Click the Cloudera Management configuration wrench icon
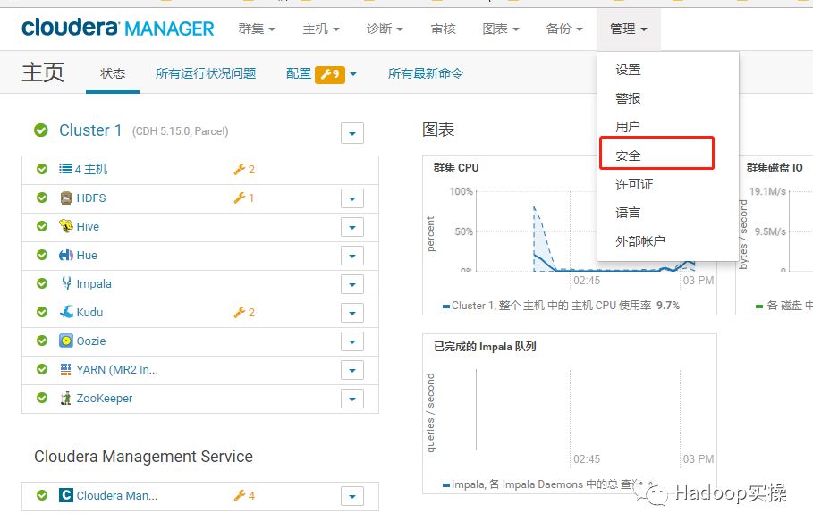 pos(240,495)
